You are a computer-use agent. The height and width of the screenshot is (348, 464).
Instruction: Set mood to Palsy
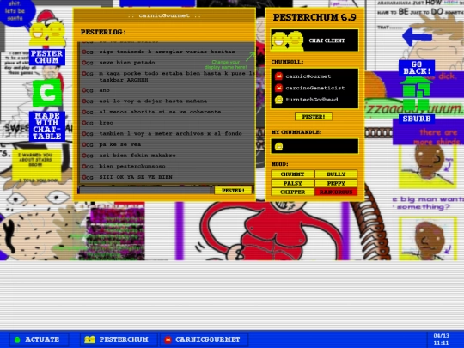(292, 183)
